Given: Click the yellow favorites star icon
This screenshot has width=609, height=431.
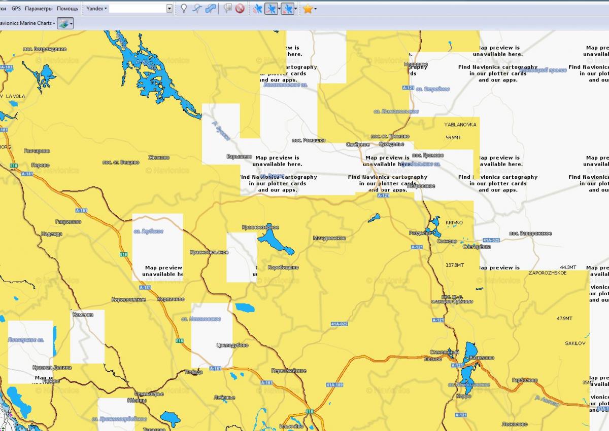Looking at the screenshot, I should pos(307,9).
